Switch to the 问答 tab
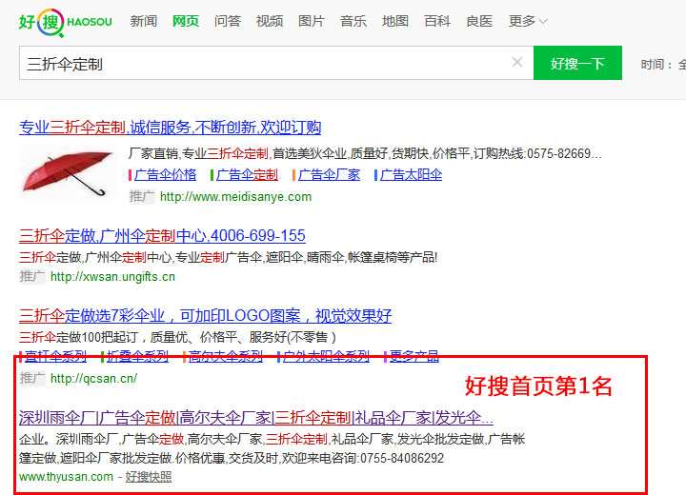686x495 pixels. pos(228,21)
